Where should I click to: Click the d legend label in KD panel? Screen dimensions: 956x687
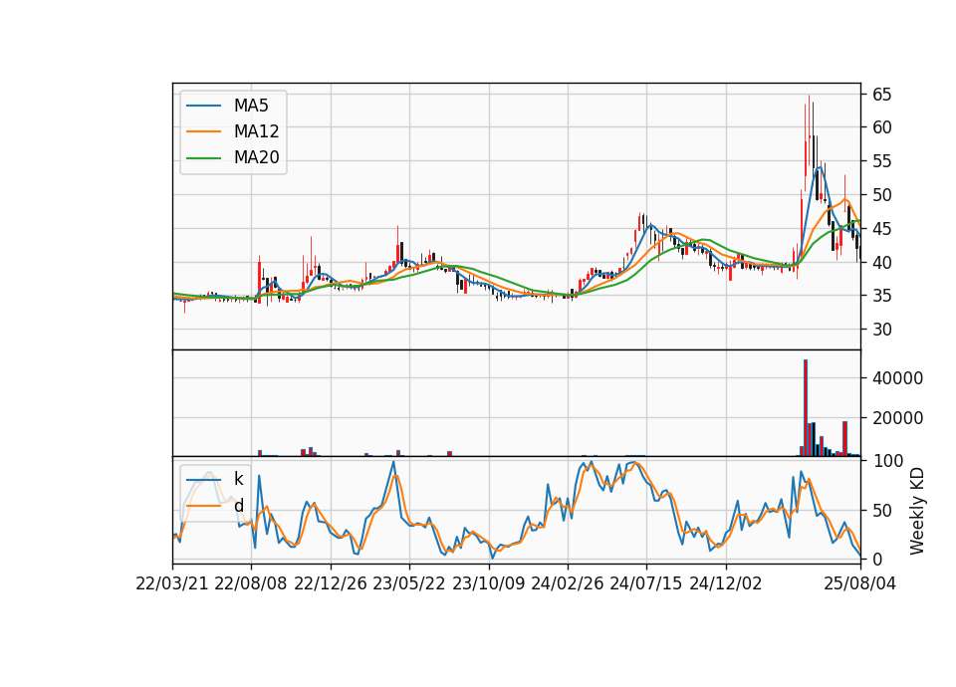click(x=238, y=506)
